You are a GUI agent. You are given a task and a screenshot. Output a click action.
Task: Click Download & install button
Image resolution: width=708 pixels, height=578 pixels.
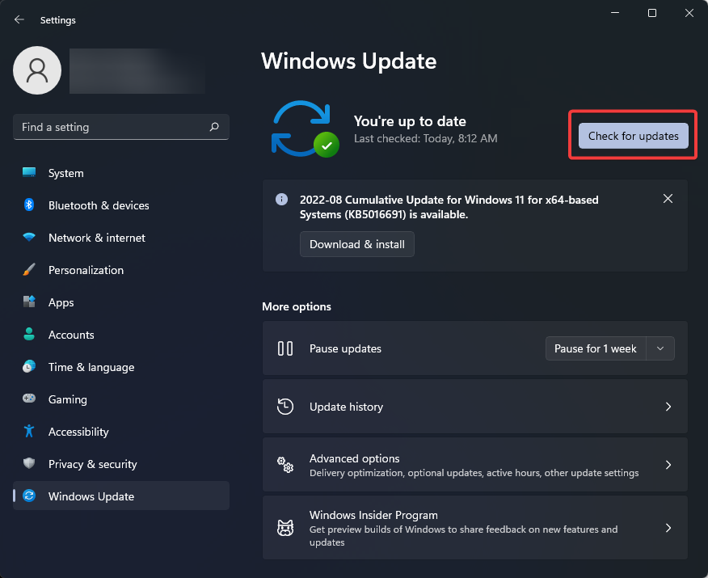[357, 244]
